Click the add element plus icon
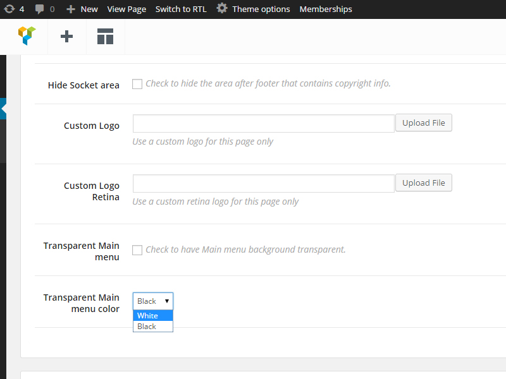 tap(66, 37)
